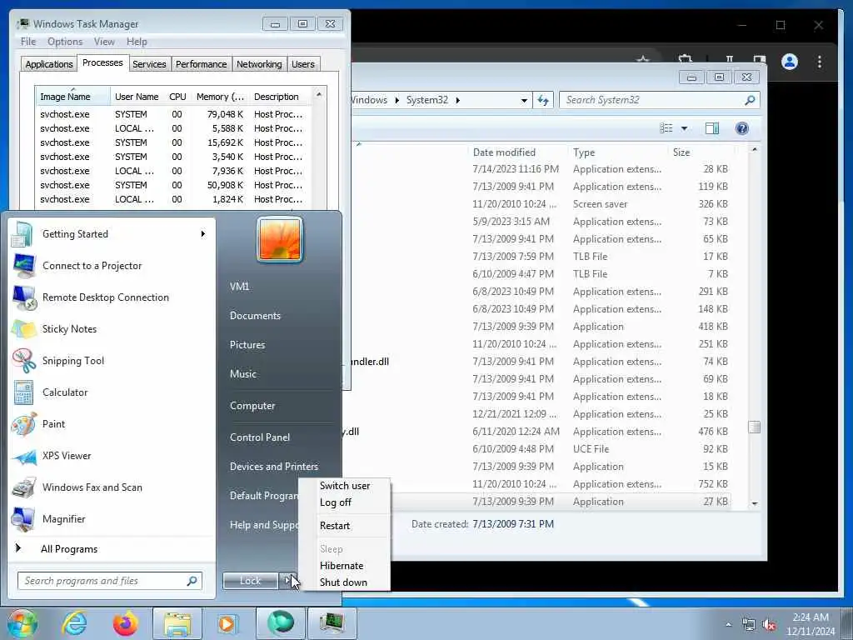Toggle the Explorer preview pane icon
This screenshot has width=853, height=640.
712,128
